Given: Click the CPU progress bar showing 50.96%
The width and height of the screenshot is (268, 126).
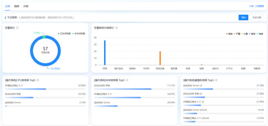Looking at the screenshot, I should point(45,89).
